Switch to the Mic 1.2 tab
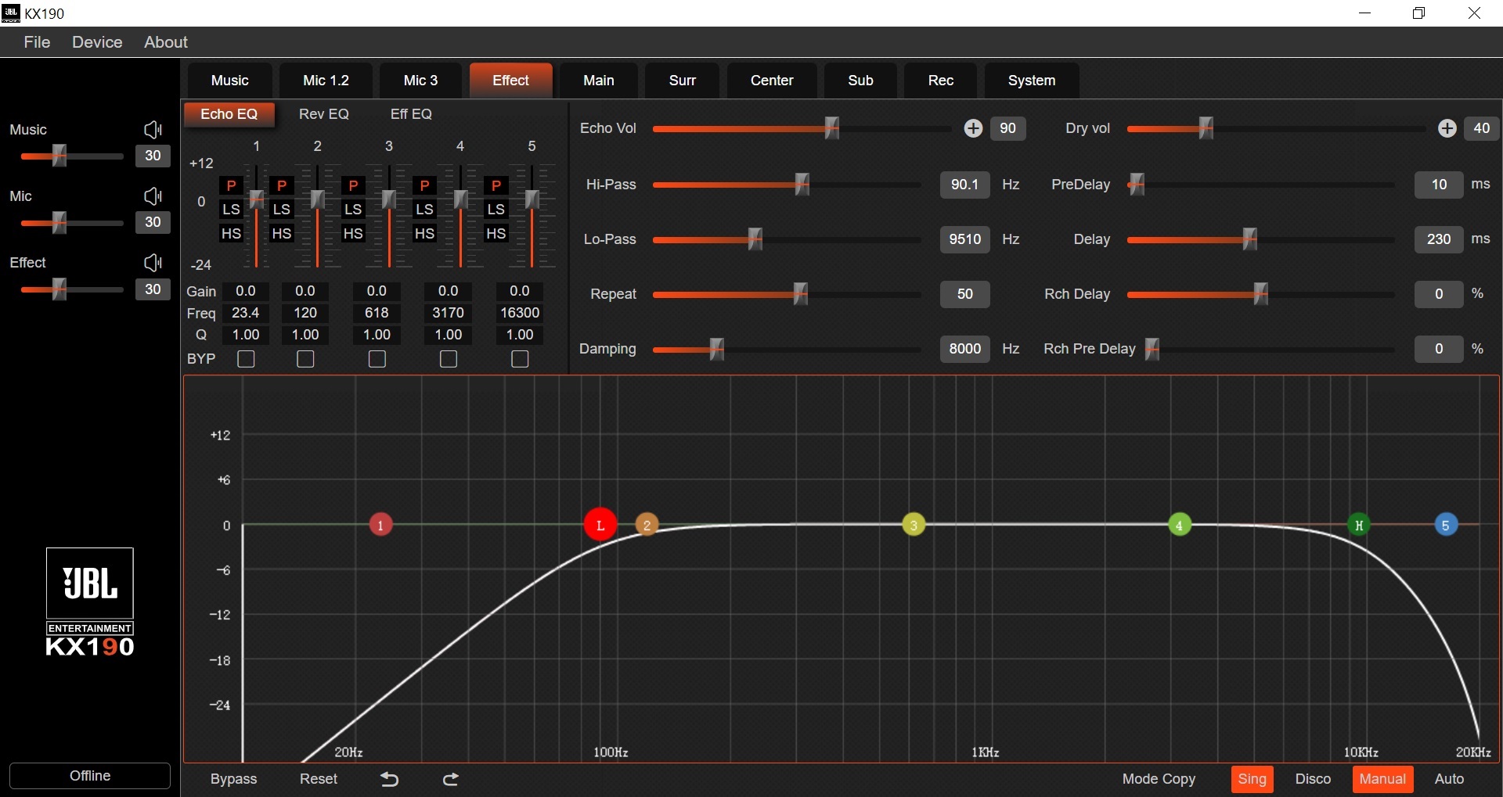The image size is (1503, 797). (326, 81)
